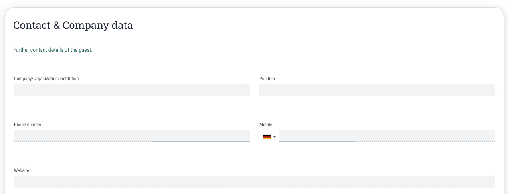Click the Phone number label text
The width and height of the screenshot is (509, 194).
point(28,125)
